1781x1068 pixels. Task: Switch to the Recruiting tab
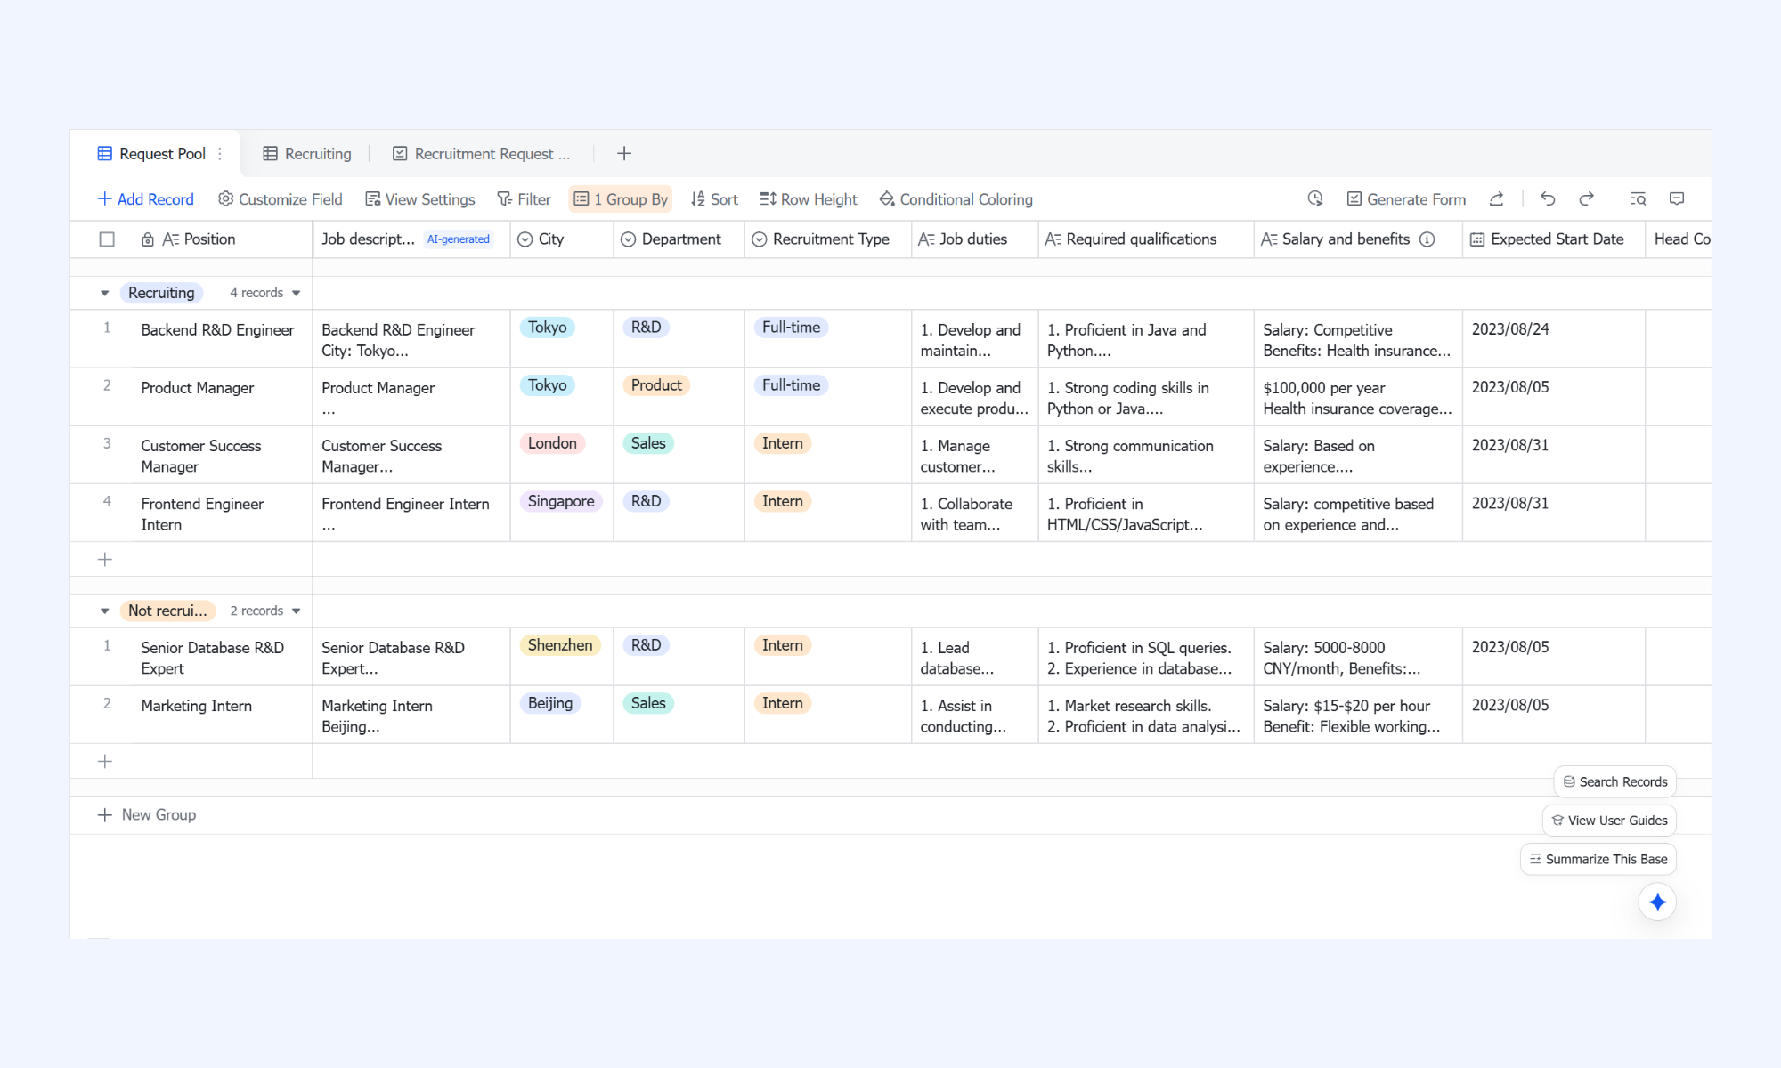coord(307,154)
